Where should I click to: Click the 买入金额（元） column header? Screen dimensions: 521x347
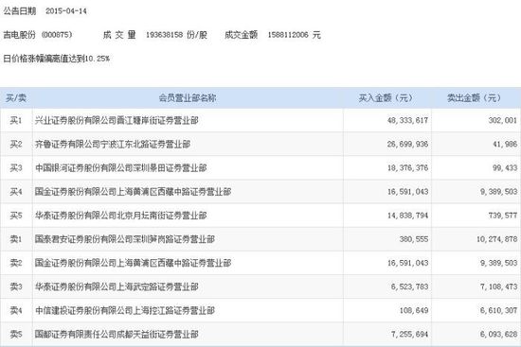coord(386,98)
